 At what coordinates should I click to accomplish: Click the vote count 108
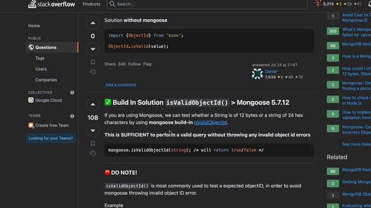pyautogui.click(x=93, y=117)
